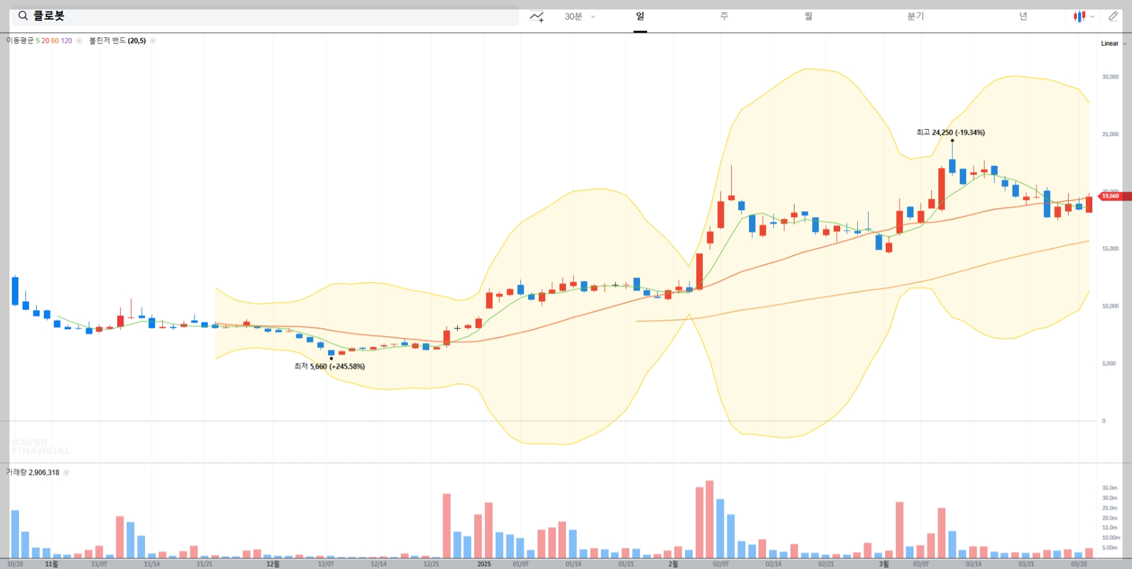Click the 거래량 2,906,318 label

(x=33, y=472)
